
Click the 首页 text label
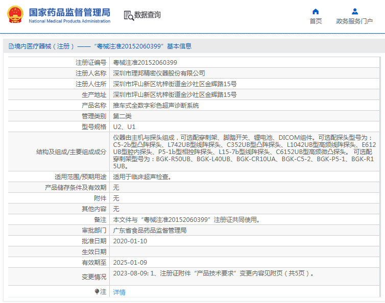point(316,21)
